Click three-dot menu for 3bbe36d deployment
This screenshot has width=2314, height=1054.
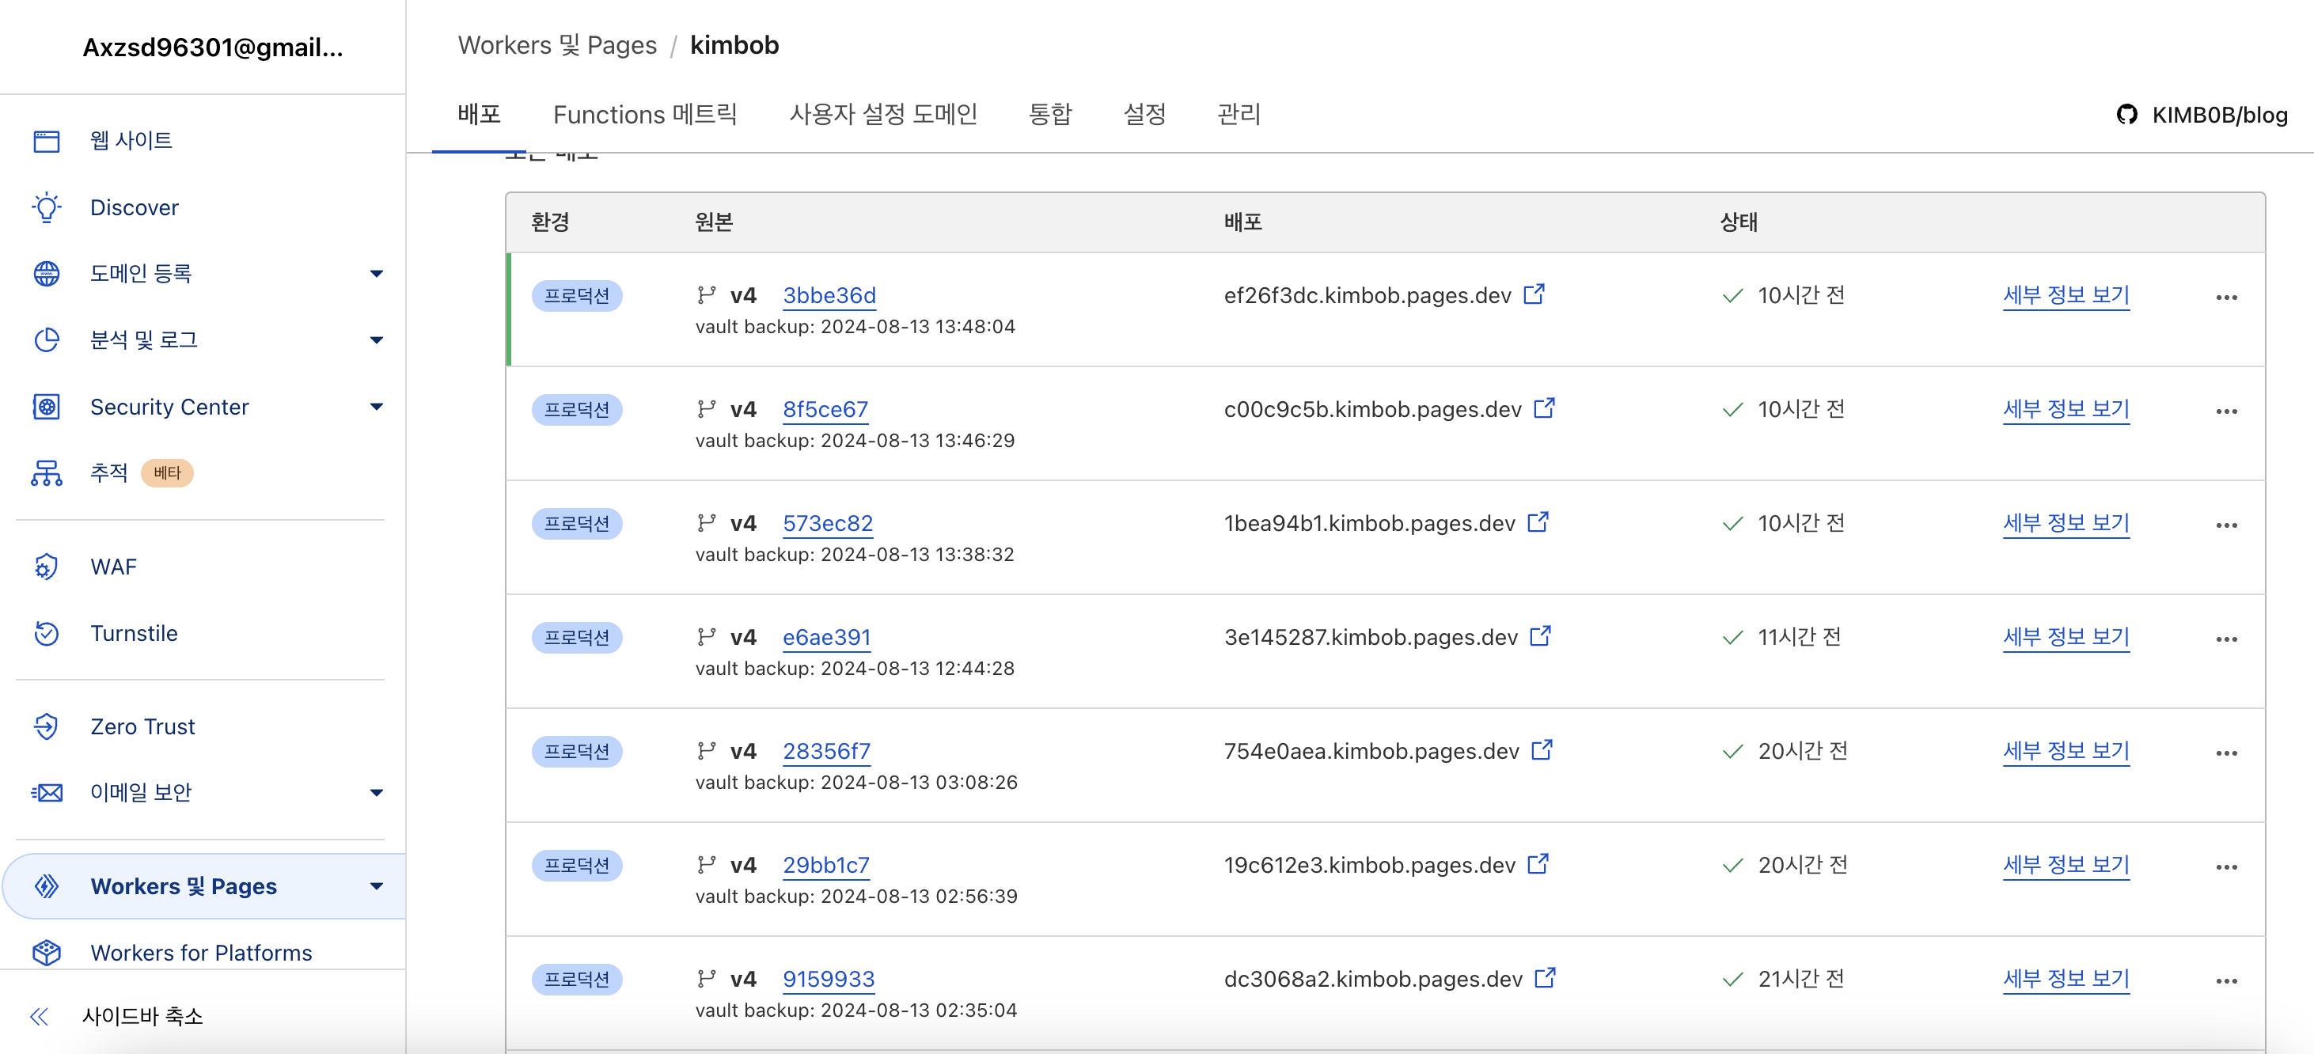tap(2225, 298)
